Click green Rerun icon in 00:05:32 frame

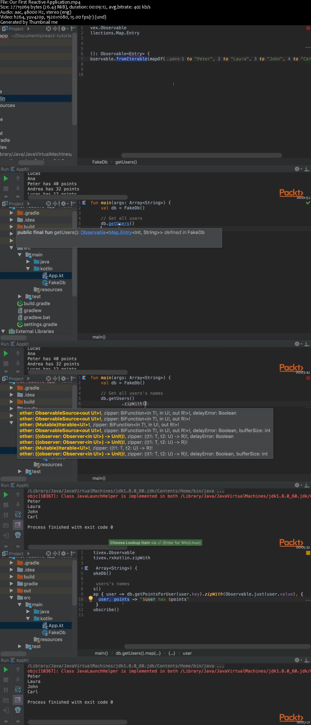[6, 495]
